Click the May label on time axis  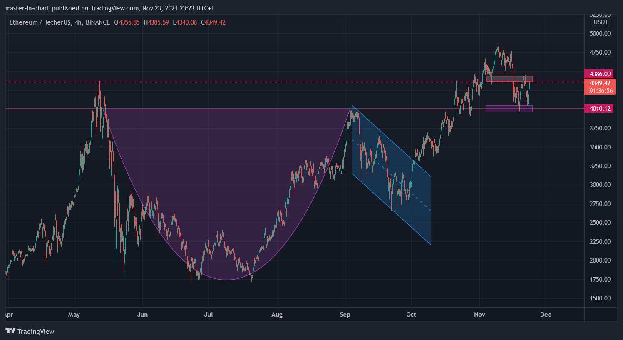[74, 315]
